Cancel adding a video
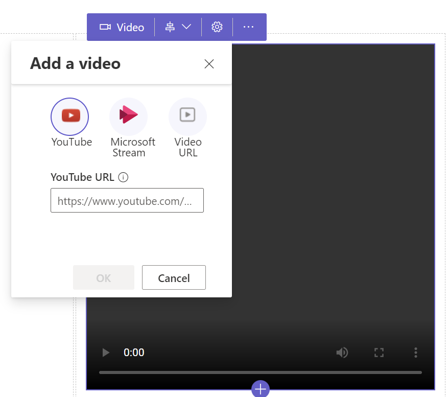The width and height of the screenshot is (448, 397). pos(174,277)
